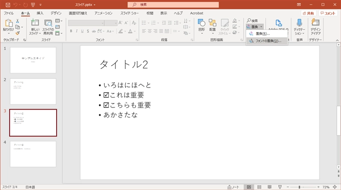Open the Section dropdown

pyautogui.click(x=59, y=33)
